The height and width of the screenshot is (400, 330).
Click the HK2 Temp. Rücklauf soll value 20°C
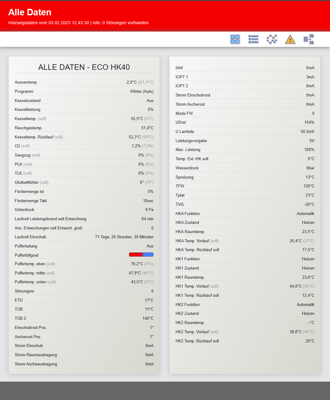click(310, 341)
